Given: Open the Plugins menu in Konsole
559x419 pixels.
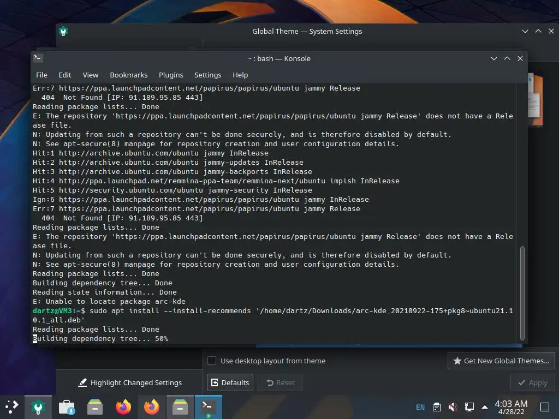Looking at the screenshot, I should click(171, 75).
